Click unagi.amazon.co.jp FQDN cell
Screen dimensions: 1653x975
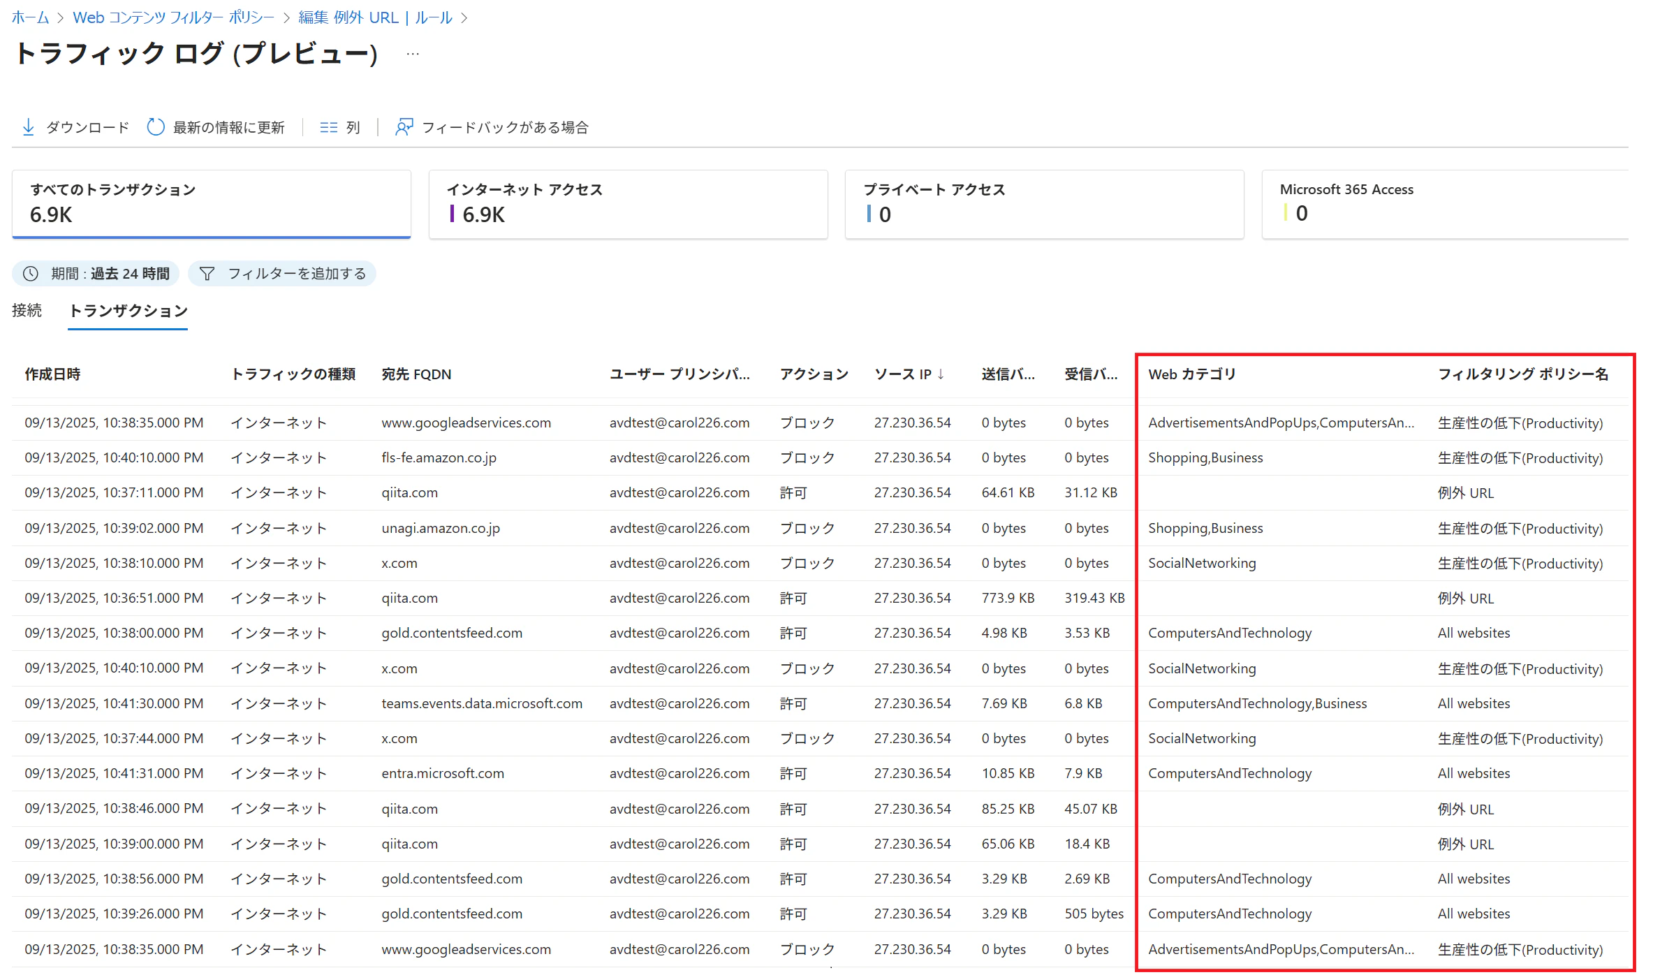[441, 529]
